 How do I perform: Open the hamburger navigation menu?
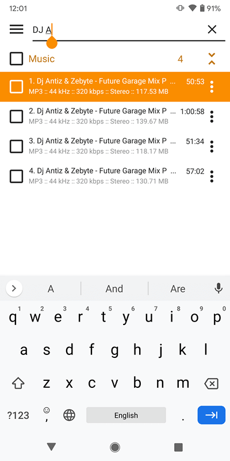(x=17, y=29)
